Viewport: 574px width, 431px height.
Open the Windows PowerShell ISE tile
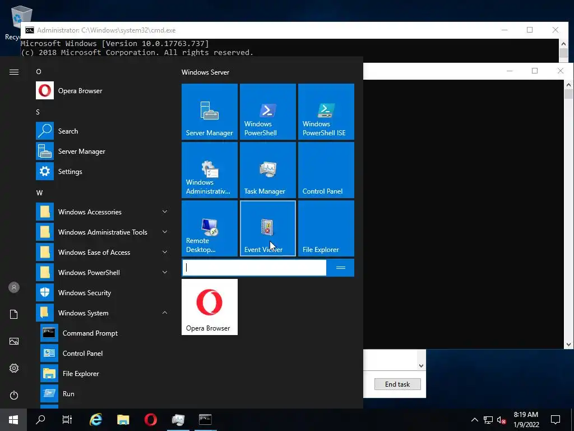[x=326, y=112]
